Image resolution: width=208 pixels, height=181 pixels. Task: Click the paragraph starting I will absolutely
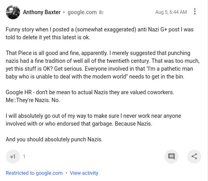click(93, 120)
